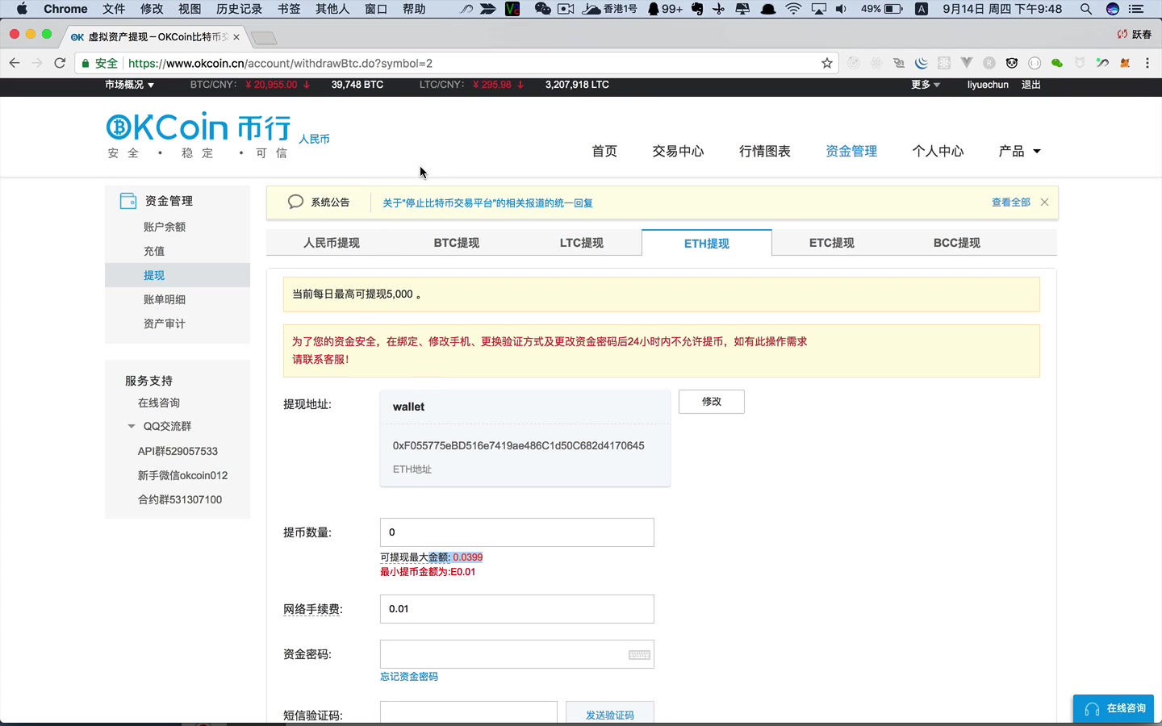Select the ETH提现 tab
This screenshot has height=726, width=1162.
tap(707, 243)
